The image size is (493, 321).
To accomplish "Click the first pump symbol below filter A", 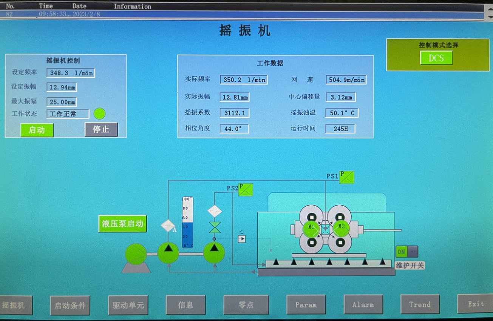I will (x=168, y=253).
